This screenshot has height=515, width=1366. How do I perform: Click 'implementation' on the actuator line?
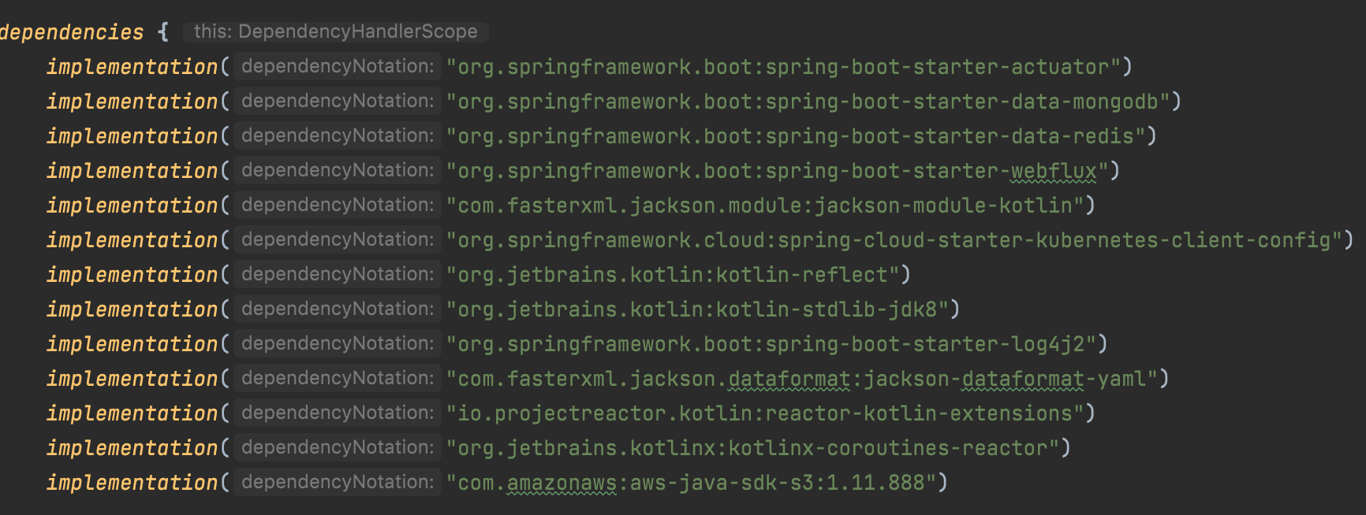132,67
